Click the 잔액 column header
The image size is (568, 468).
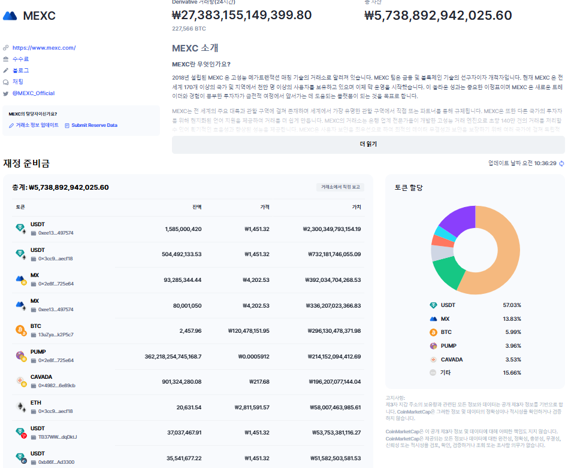197,207
